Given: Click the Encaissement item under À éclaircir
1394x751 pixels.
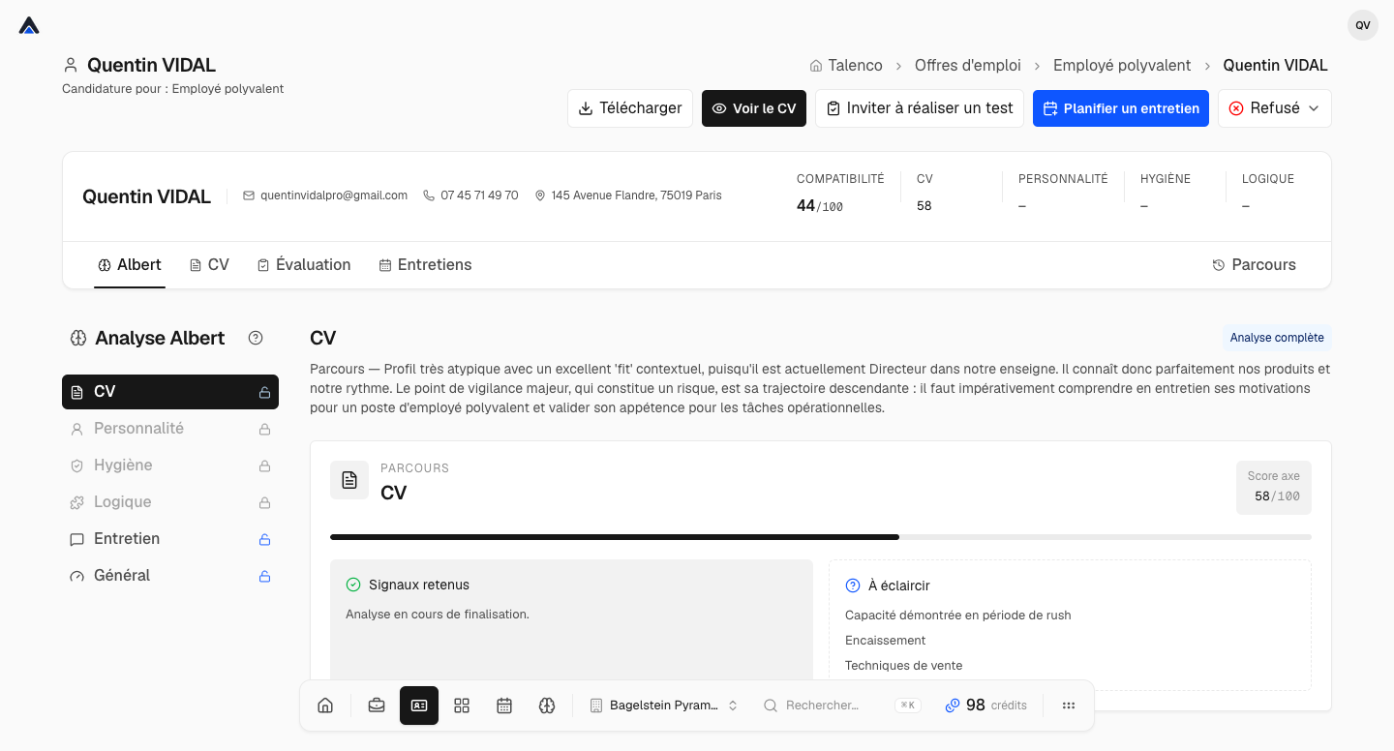Looking at the screenshot, I should coord(886,641).
